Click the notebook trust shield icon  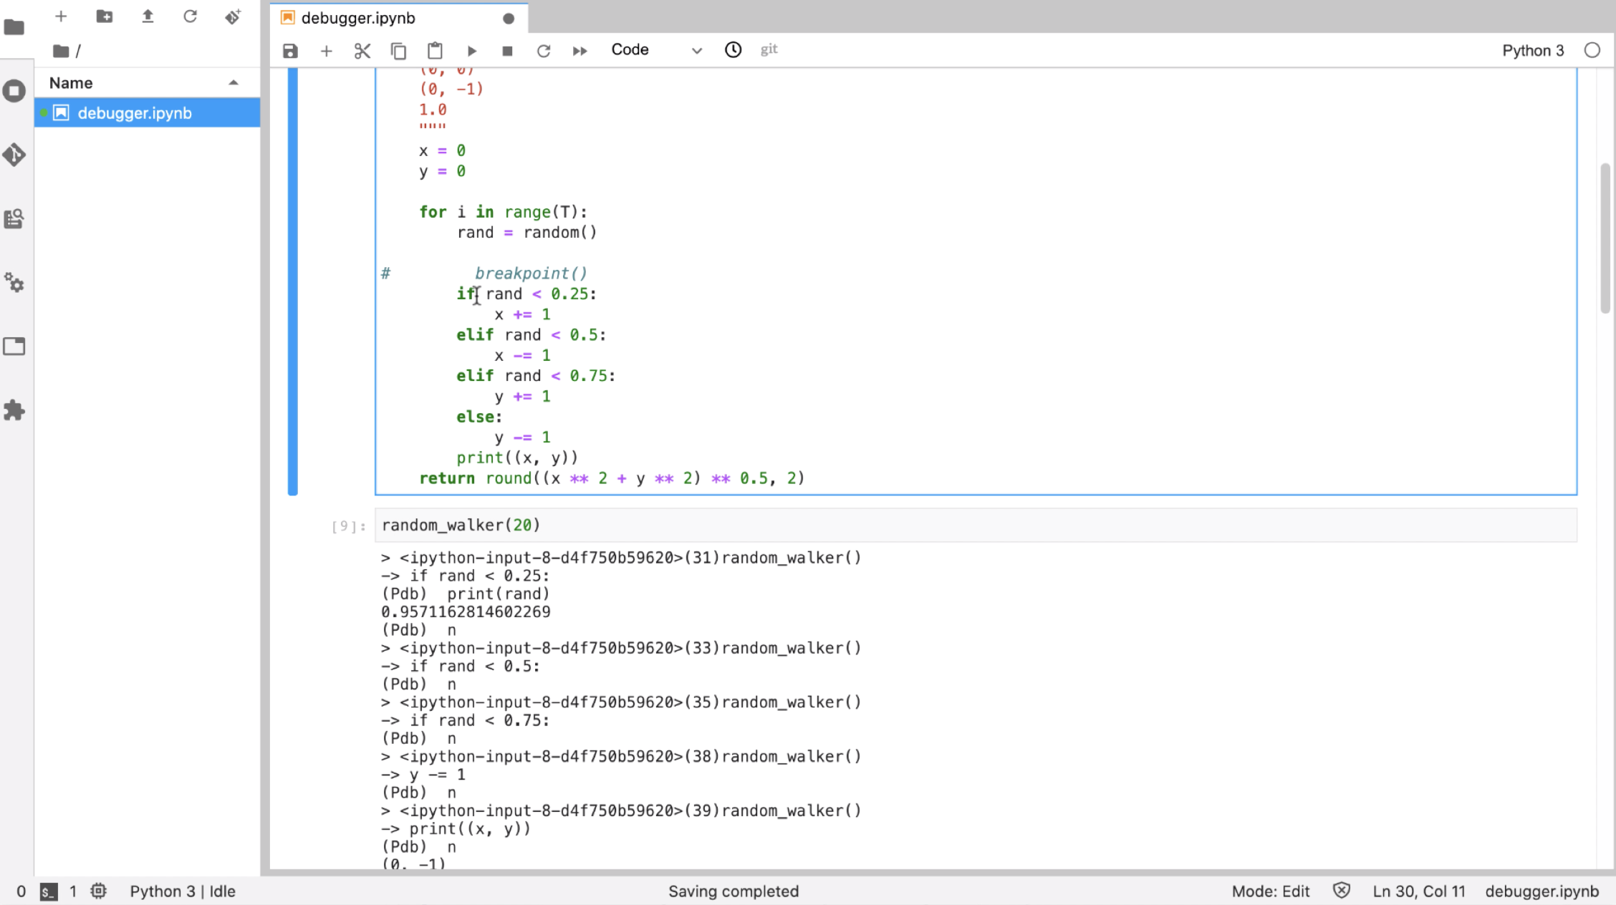(1341, 891)
